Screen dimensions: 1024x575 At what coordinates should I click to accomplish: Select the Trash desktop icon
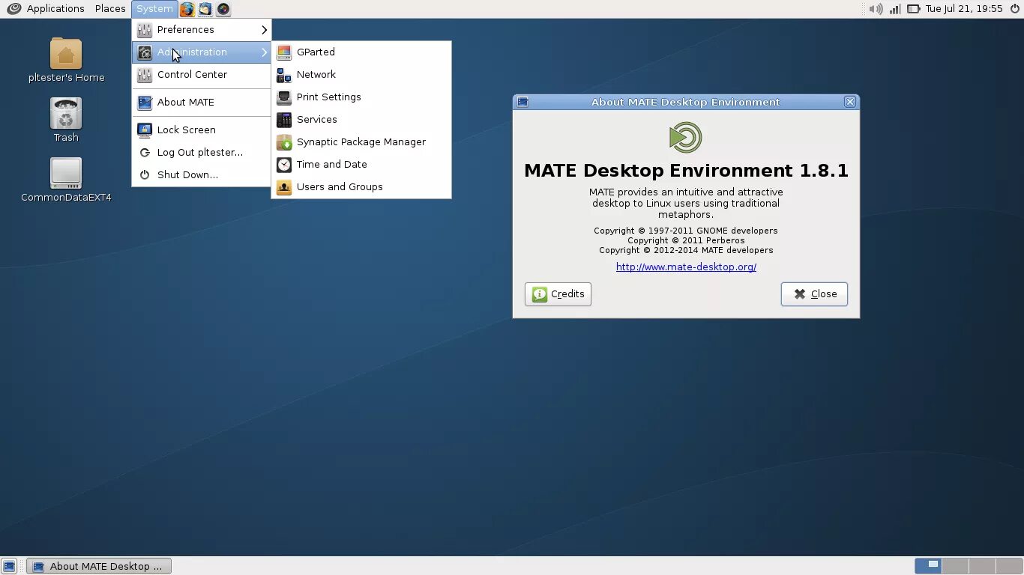[x=66, y=114]
